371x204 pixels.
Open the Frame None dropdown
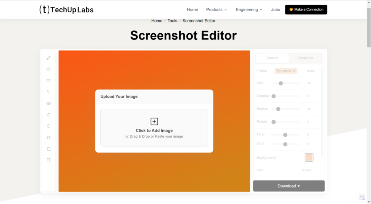click(310, 71)
